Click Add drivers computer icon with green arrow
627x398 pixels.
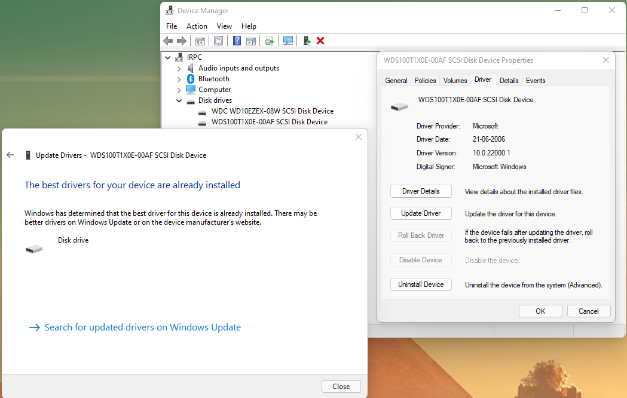pos(307,41)
